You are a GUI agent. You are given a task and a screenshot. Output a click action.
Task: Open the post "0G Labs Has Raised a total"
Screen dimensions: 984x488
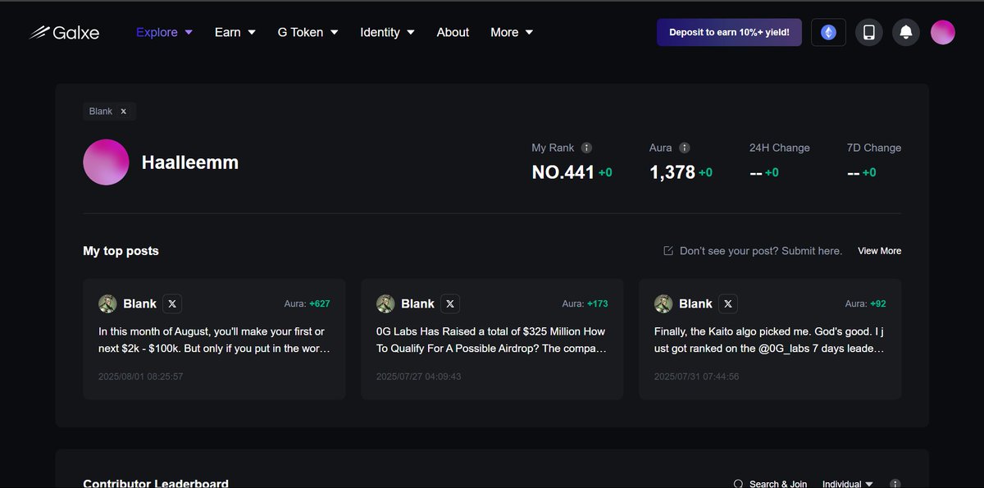click(492, 340)
